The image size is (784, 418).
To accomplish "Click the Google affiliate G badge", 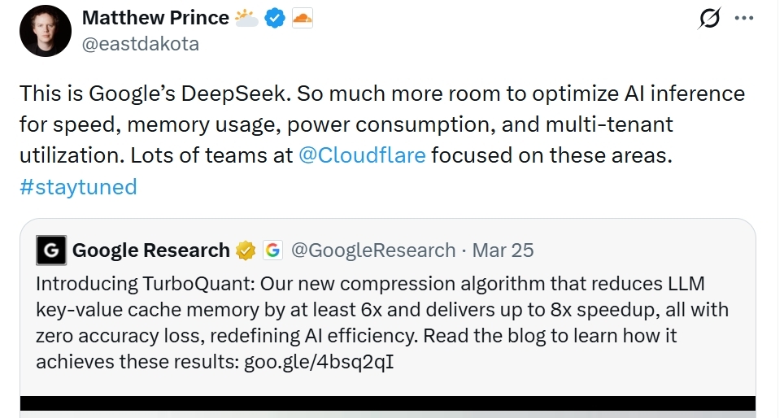I will point(272,250).
